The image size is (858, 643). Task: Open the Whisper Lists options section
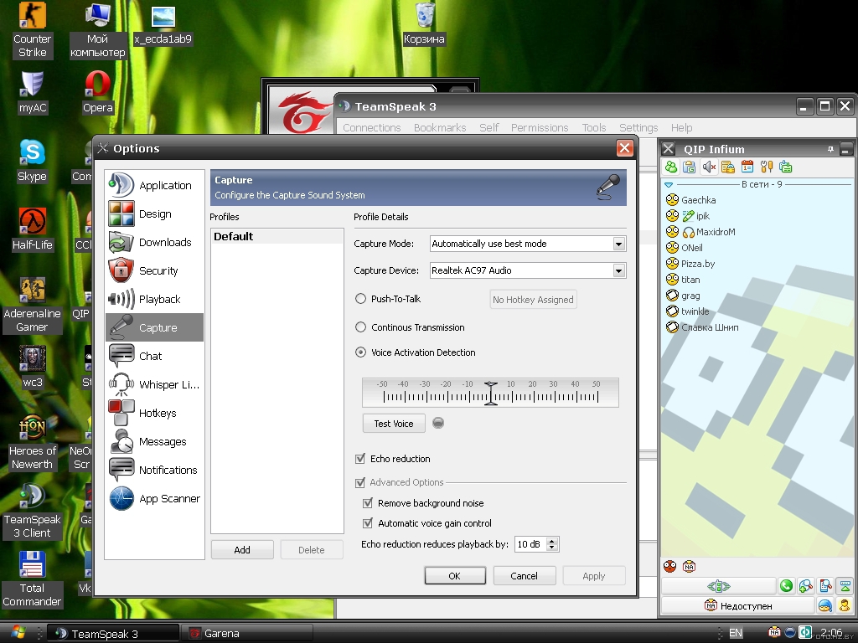[x=154, y=384]
